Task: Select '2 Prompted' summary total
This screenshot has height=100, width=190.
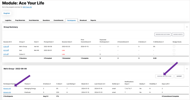Action: pyautogui.click(x=48, y=58)
